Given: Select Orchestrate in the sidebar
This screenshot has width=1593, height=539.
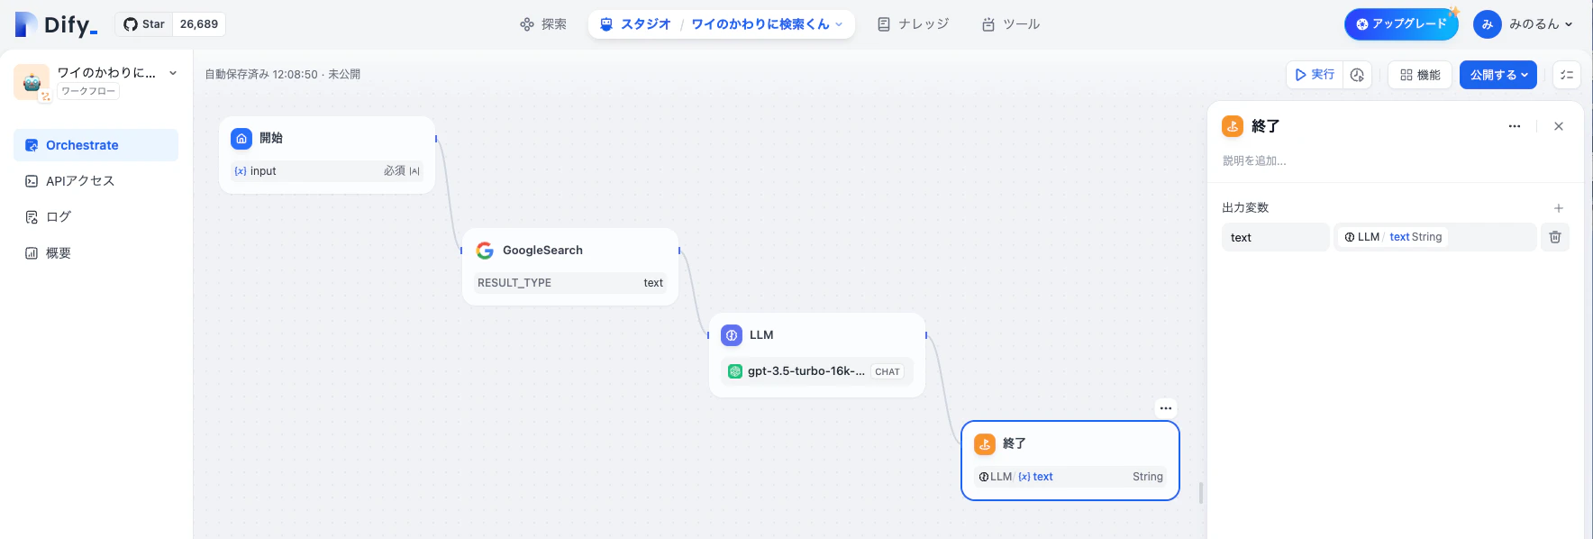Looking at the screenshot, I should pos(96,145).
